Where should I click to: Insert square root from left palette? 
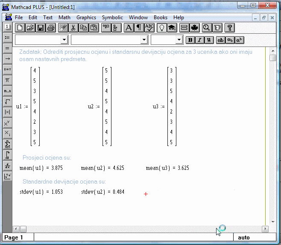coord(7,102)
